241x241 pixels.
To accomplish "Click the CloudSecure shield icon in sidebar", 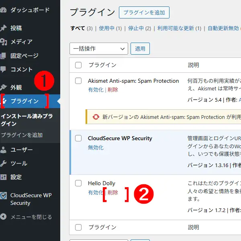I will pyautogui.click(x=3, y=196).
